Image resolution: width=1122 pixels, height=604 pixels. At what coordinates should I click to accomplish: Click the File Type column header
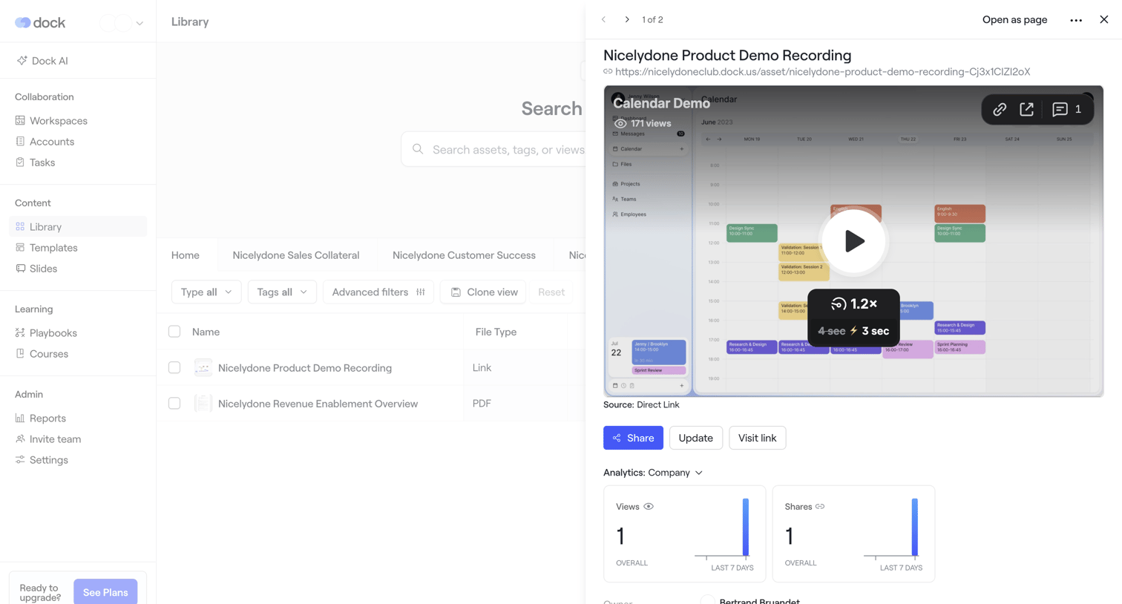(x=496, y=332)
